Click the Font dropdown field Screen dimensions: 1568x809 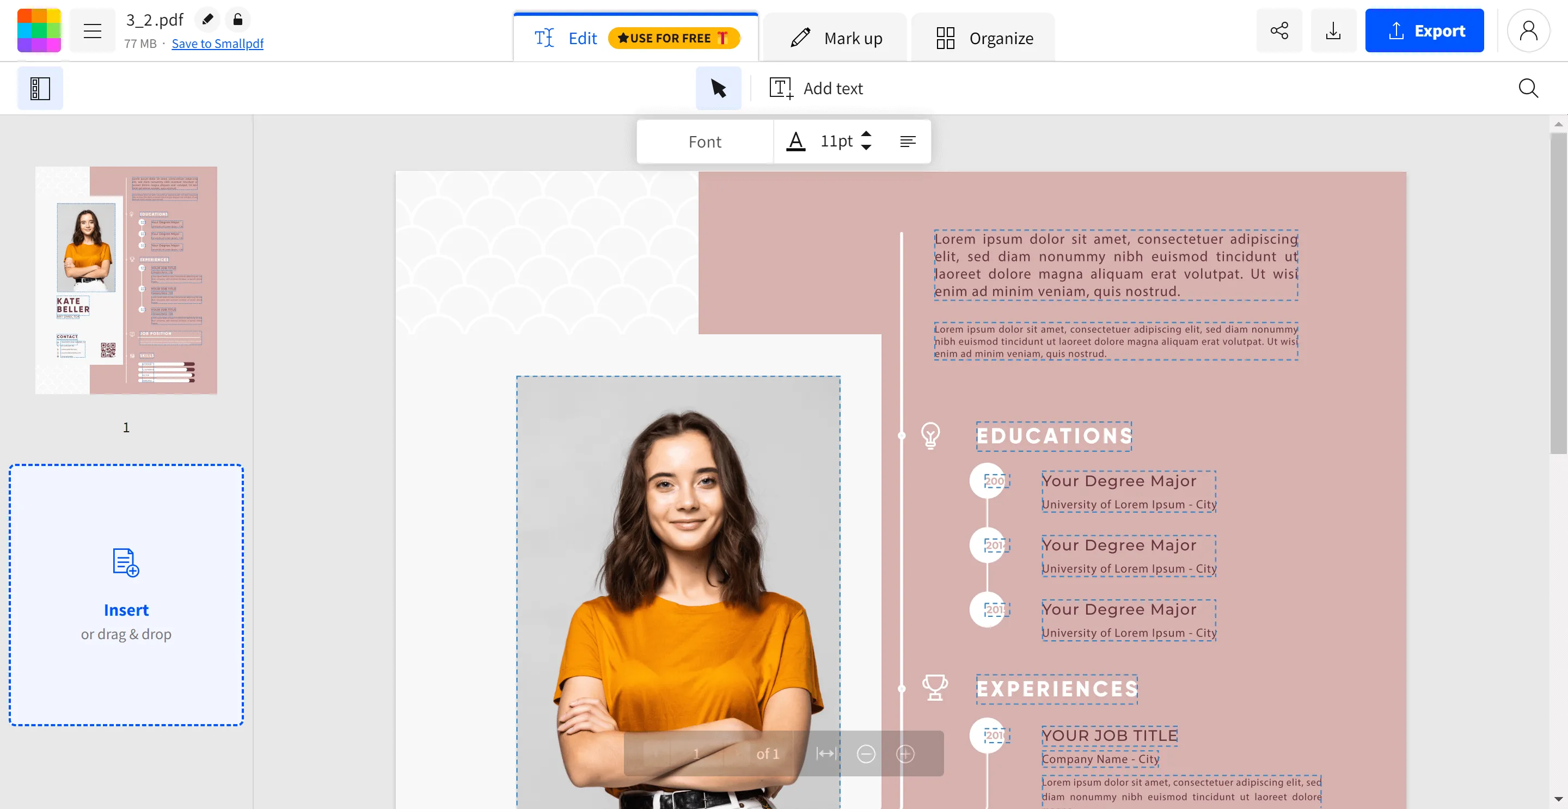pos(706,142)
